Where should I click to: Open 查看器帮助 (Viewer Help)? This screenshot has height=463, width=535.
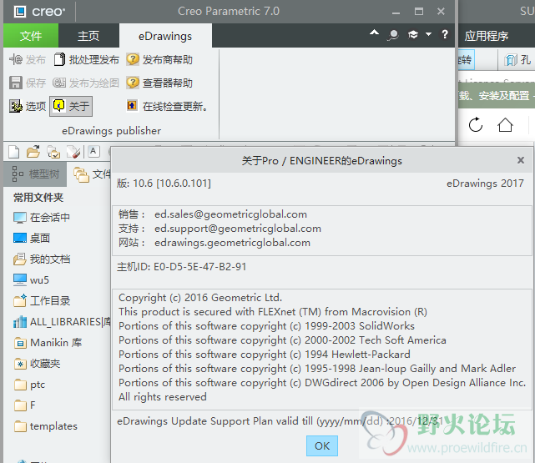tap(159, 83)
